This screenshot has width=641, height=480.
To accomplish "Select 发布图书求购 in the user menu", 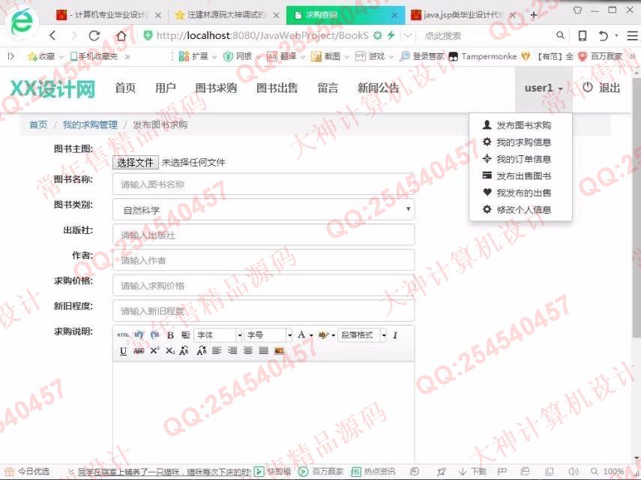I will click(x=520, y=125).
